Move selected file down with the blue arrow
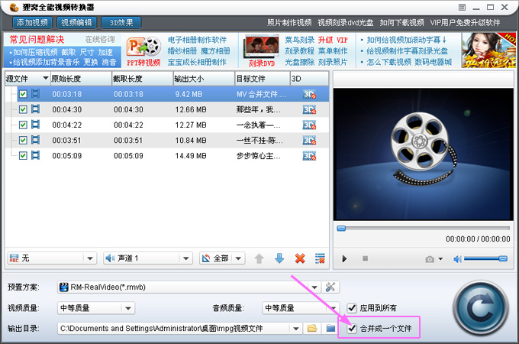The image size is (519, 344). 279,258
